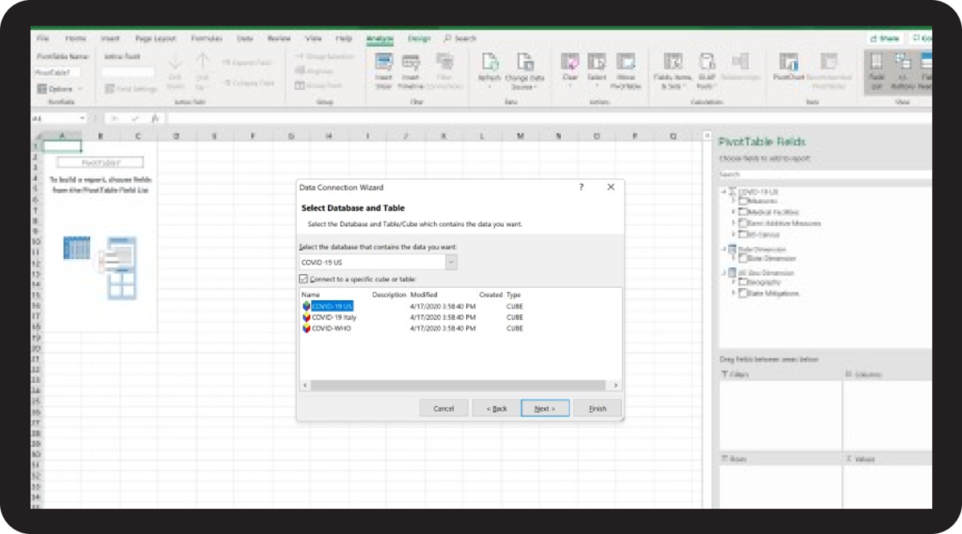Select the COVID-19 Italy cube row

(412, 317)
